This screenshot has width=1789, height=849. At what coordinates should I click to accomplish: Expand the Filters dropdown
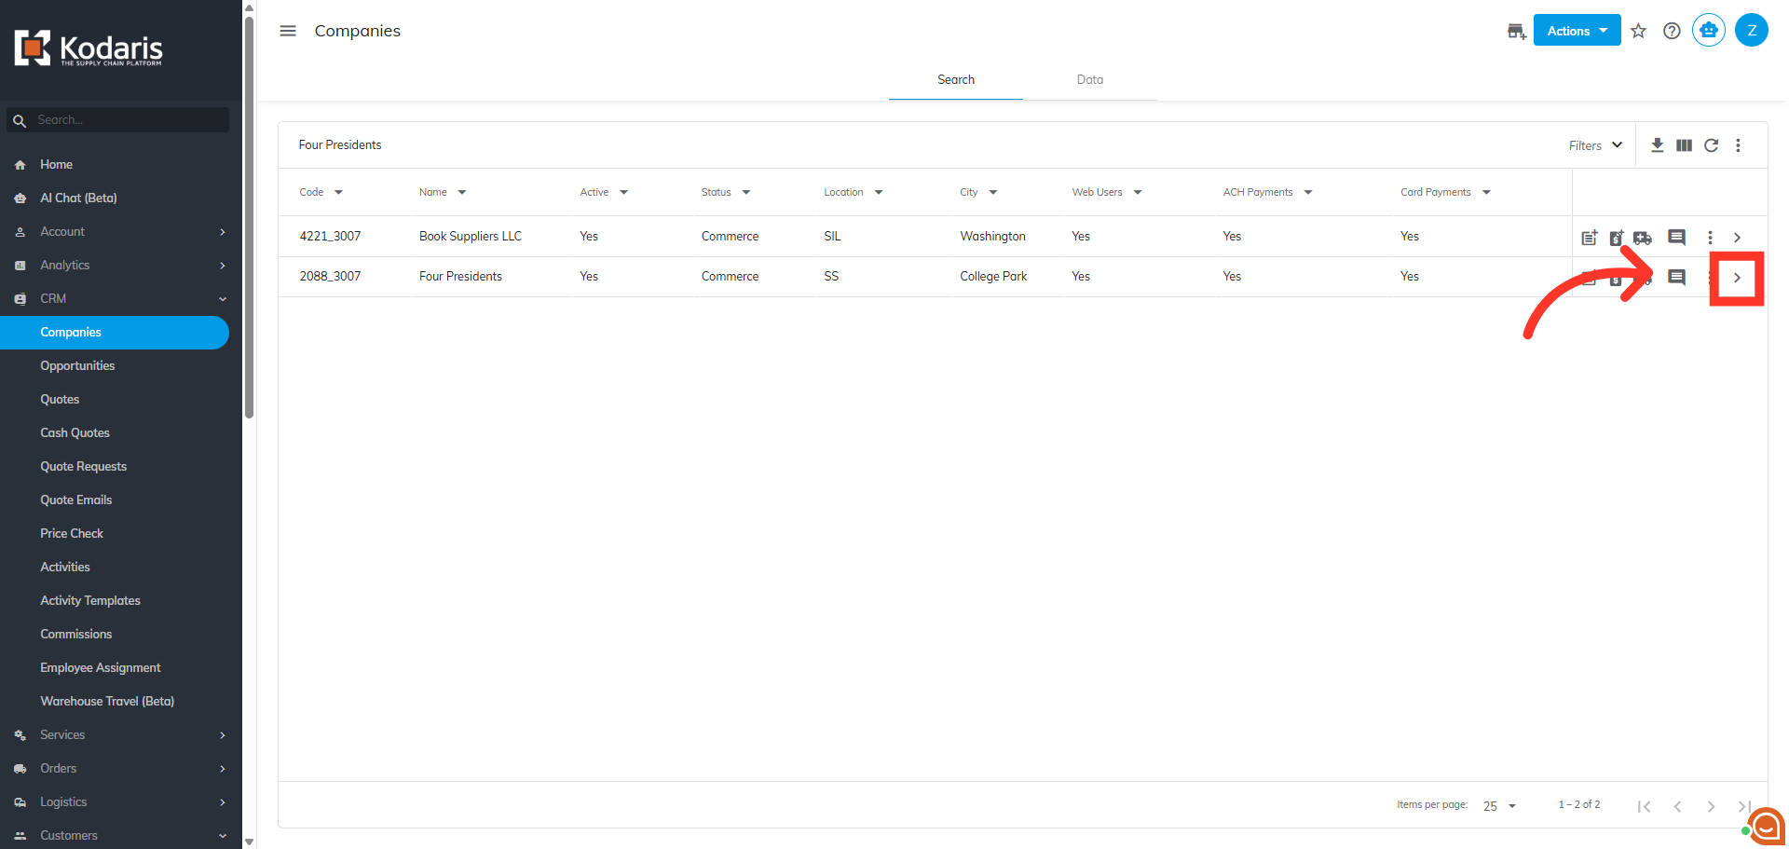1595,145
